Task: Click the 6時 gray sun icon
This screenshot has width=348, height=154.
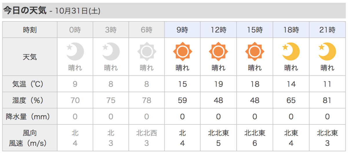Action: (147, 52)
